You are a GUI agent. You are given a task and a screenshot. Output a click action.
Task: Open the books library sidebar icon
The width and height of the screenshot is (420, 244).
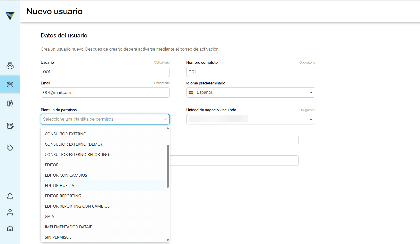pyautogui.click(x=10, y=104)
